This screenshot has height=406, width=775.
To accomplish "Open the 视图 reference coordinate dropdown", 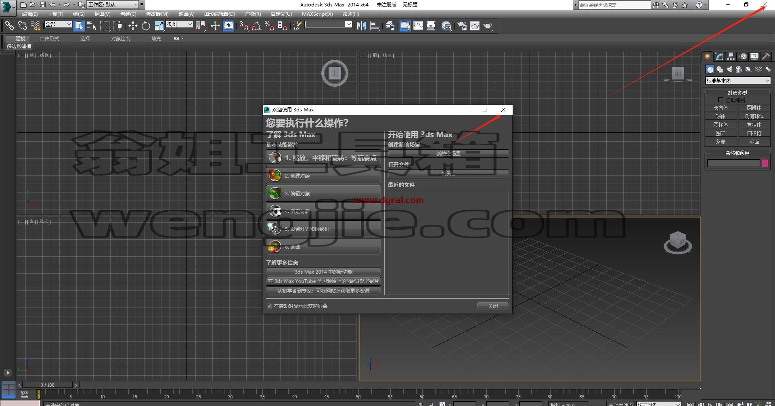I will [x=179, y=24].
